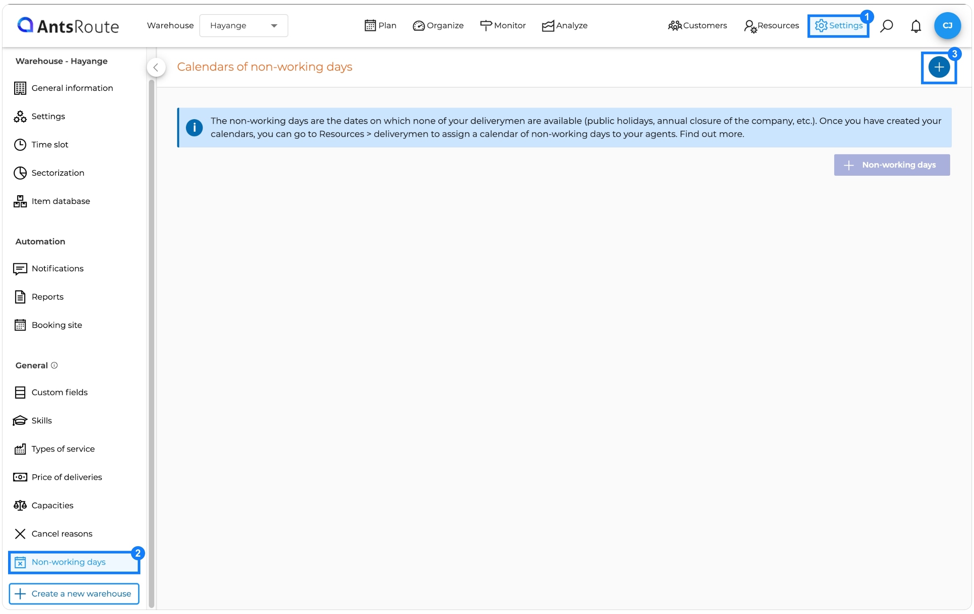Image resolution: width=974 pixels, height=614 pixels.
Task: Click the AntsRoute logo
Action: click(68, 25)
